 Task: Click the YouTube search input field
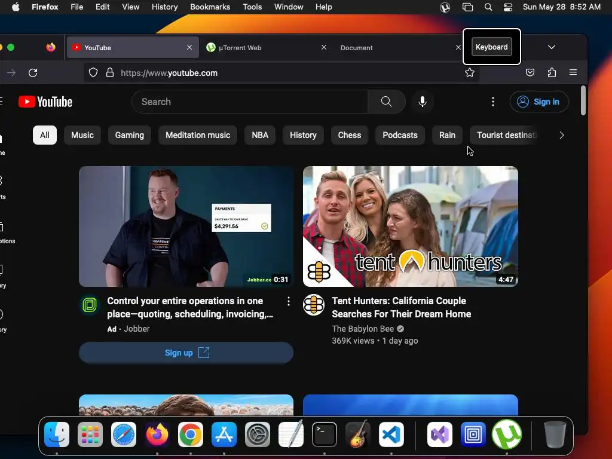point(250,102)
